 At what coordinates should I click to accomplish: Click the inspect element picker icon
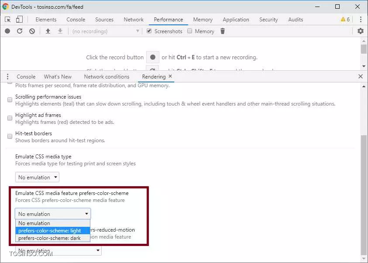point(8,20)
